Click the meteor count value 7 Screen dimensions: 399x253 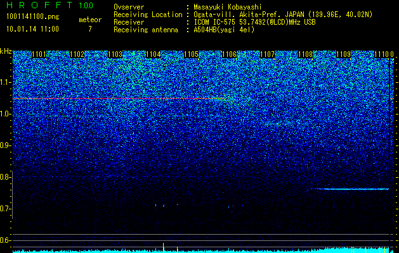coord(90,29)
